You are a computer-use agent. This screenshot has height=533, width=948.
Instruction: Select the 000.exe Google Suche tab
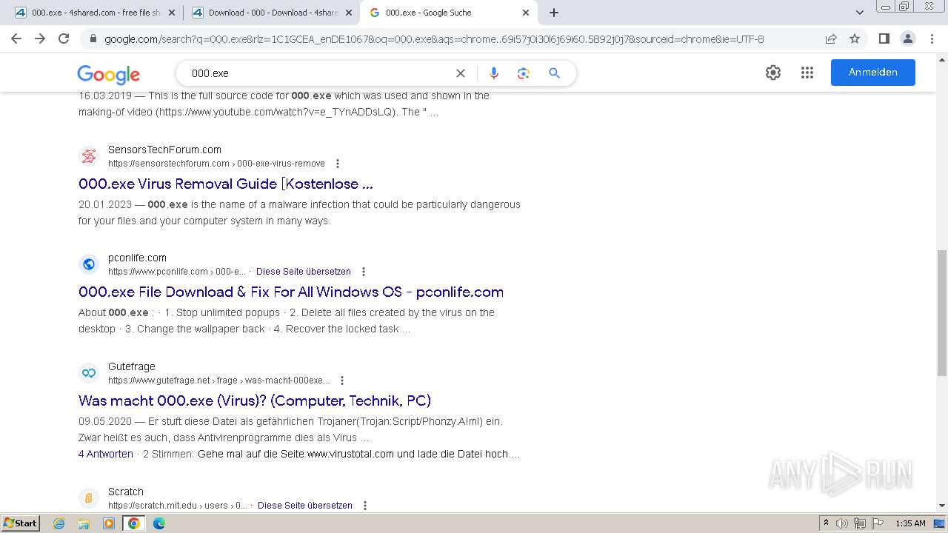click(450, 13)
